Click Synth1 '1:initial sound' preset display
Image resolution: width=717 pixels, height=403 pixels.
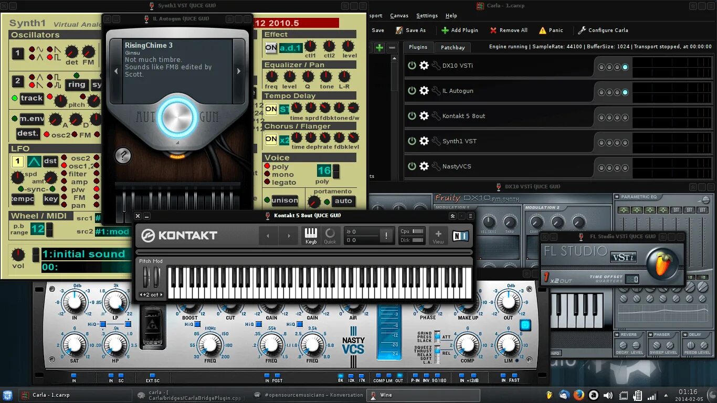[85, 254]
